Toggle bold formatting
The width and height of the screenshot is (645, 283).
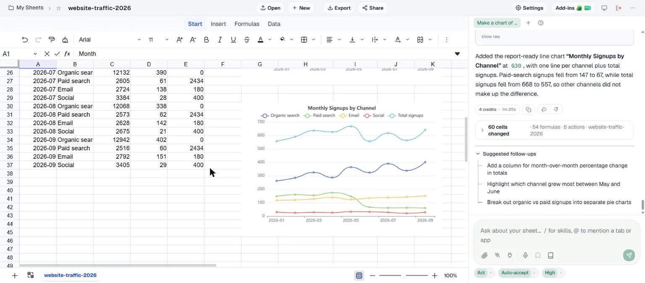[x=206, y=39]
